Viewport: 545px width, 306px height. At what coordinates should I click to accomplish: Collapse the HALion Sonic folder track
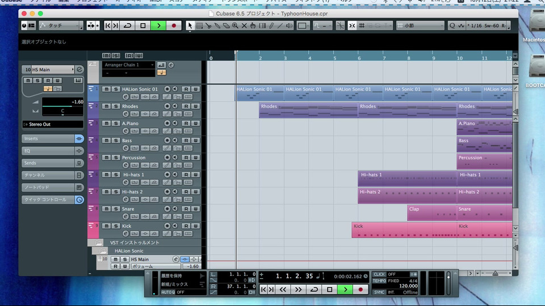[103, 251]
